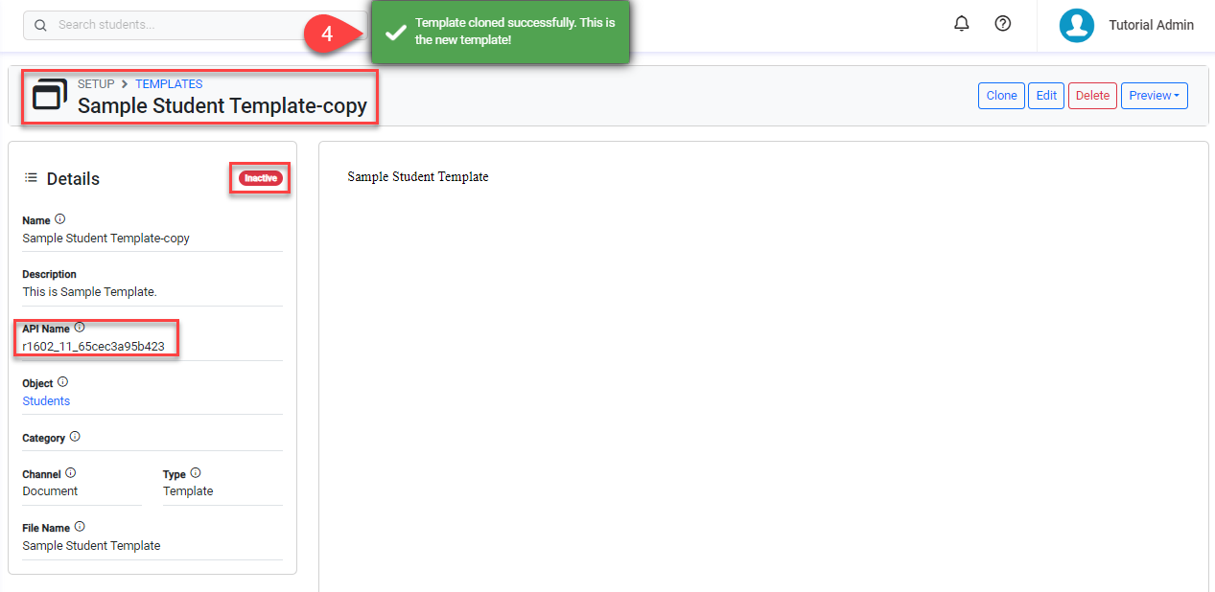Open the Students object link
This screenshot has width=1215, height=592.
[x=46, y=401]
